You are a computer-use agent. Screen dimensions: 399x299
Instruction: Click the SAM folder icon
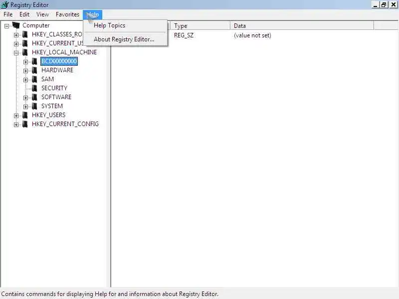coord(34,79)
